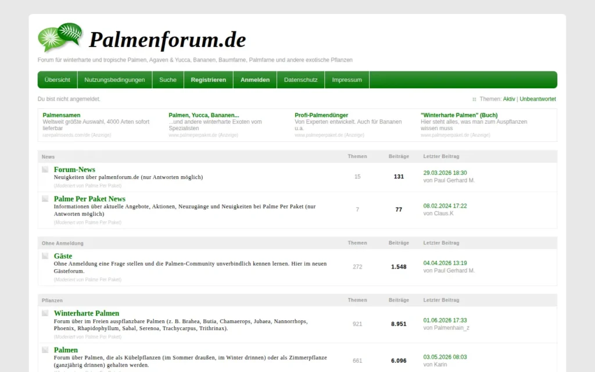Open the last post dated 29.03.2026 18:30
595x372 pixels.
point(445,173)
